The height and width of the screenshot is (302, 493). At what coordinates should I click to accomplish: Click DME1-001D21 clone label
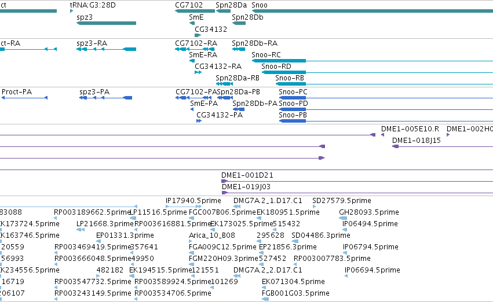pos(247,175)
